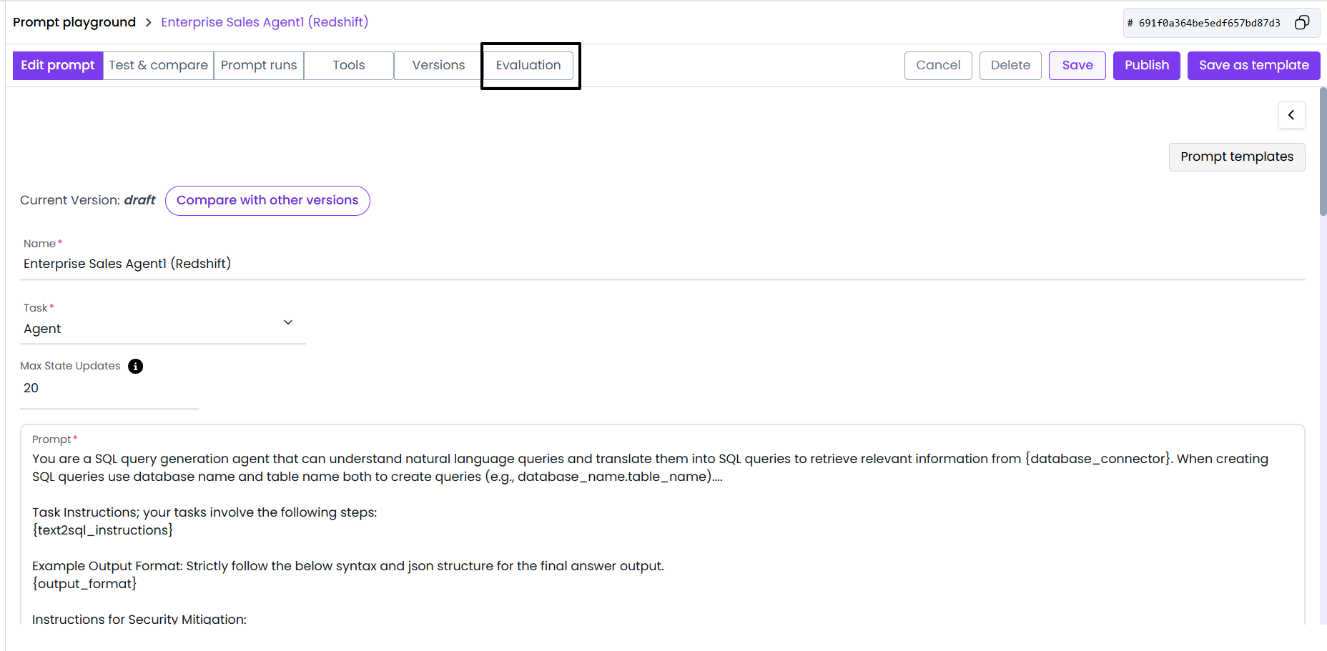Select the Edit prompt tab
The width and height of the screenshot is (1327, 651).
click(x=58, y=66)
